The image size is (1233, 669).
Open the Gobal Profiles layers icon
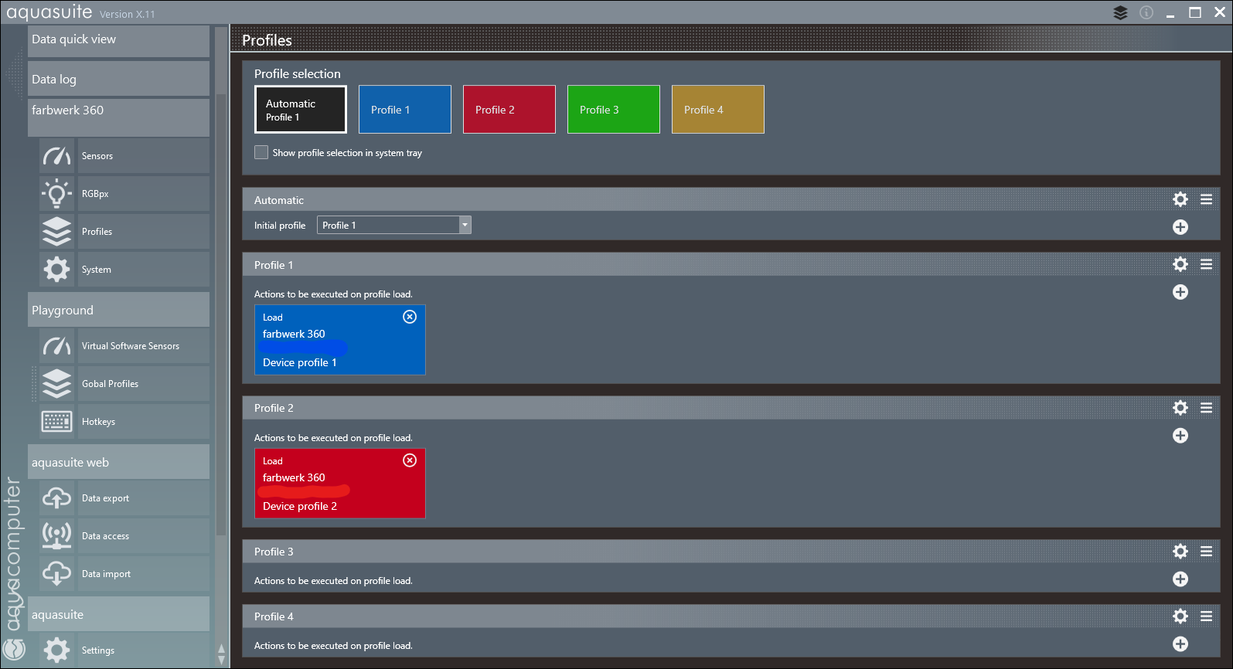[56, 384]
